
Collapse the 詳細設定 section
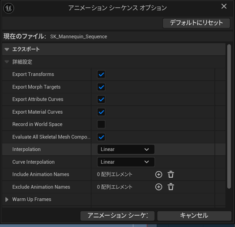[x=7, y=62]
